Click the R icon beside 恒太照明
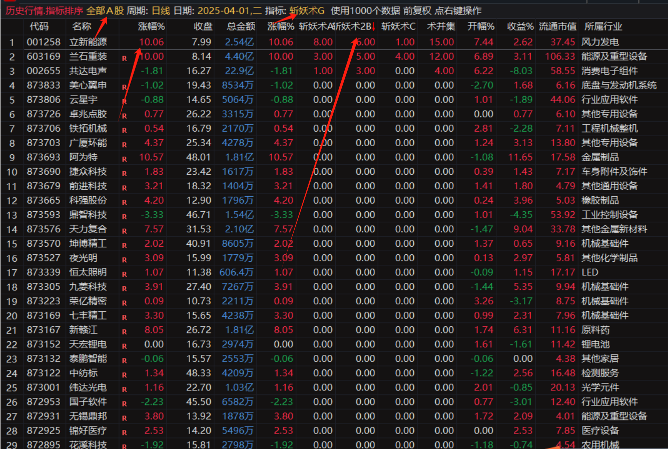 click(x=124, y=274)
